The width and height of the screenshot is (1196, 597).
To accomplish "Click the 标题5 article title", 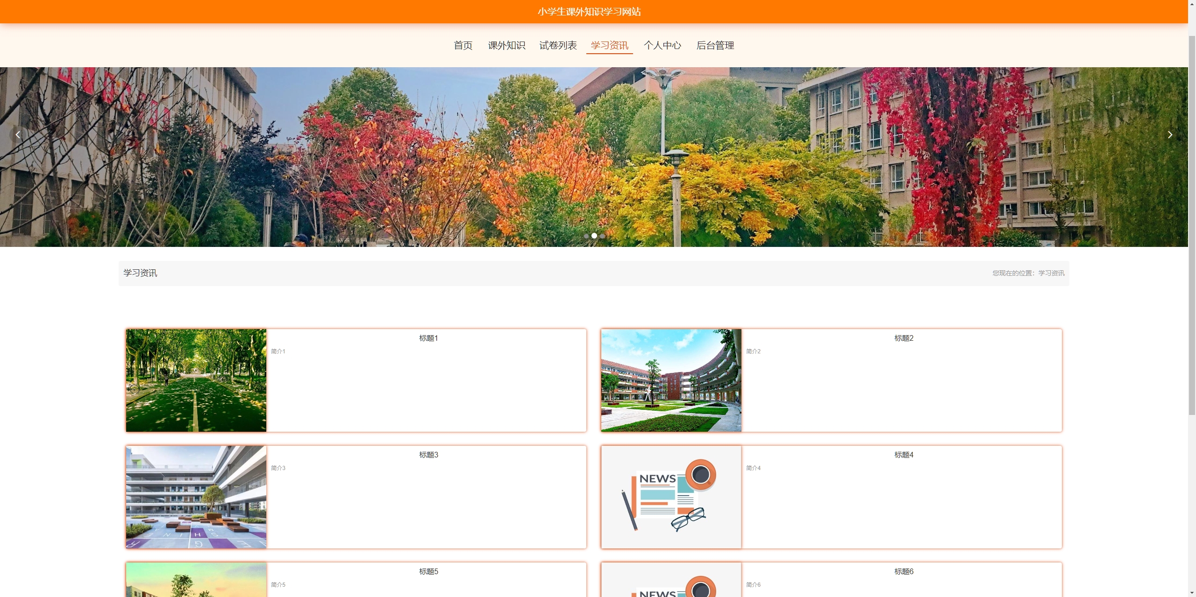I will [428, 571].
